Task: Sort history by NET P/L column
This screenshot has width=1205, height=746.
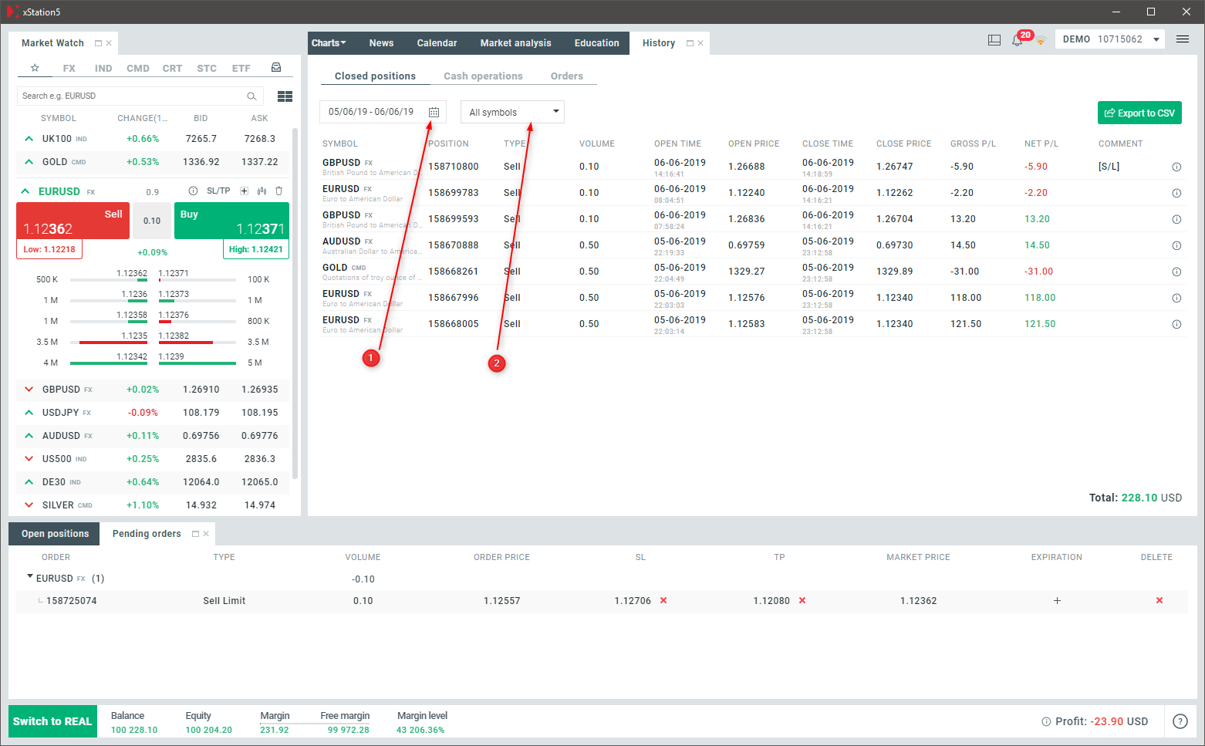Action: point(1041,143)
